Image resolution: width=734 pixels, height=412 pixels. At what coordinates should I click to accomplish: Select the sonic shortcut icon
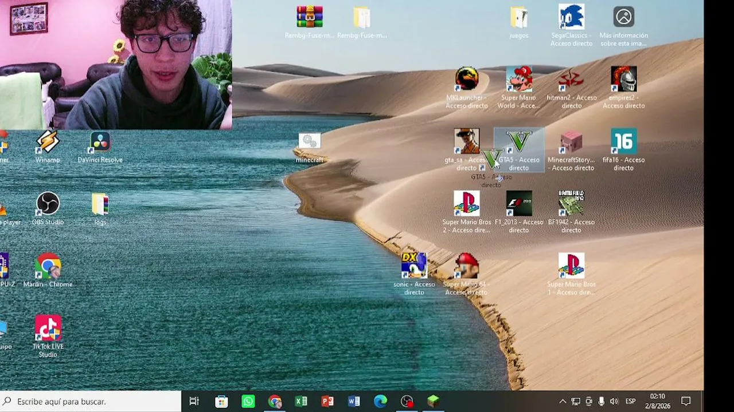[414, 266]
